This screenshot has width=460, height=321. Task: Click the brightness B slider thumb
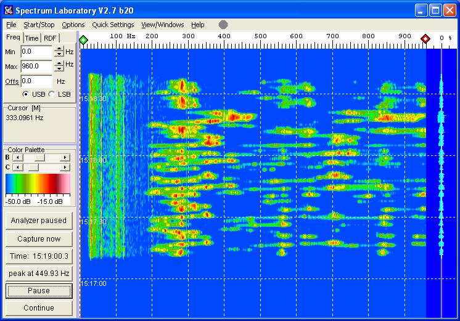coord(39,158)
